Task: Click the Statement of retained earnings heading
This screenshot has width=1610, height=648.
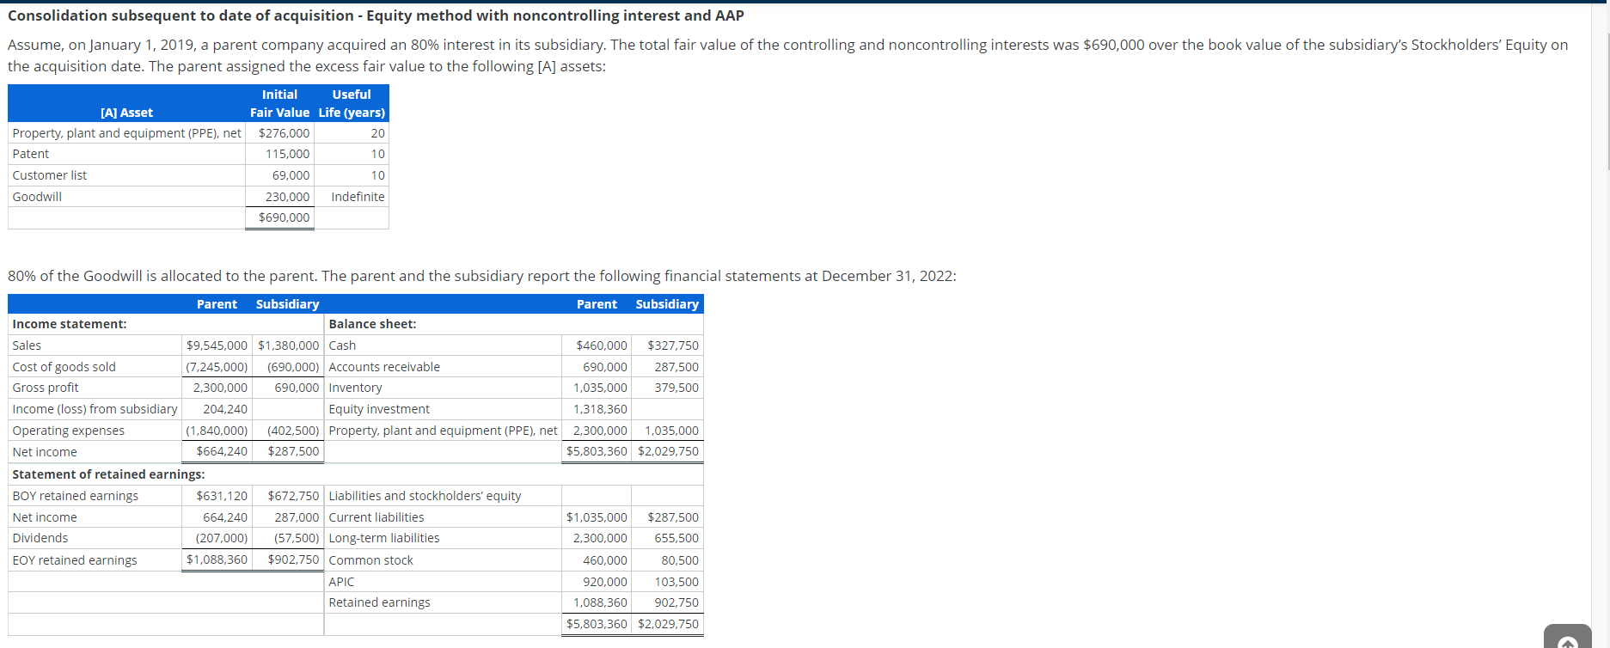Action: pyautogui.click(x=108, y=474)
